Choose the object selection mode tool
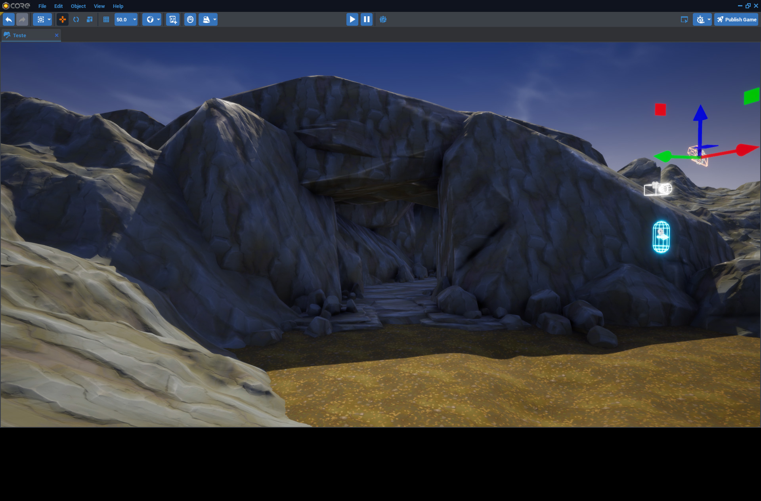This screenshot has width=761, height=501. pyautogui.click(x=41, y=19)
